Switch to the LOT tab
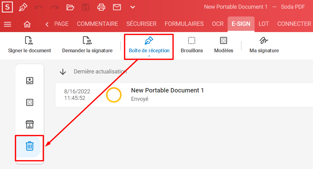 264,24
